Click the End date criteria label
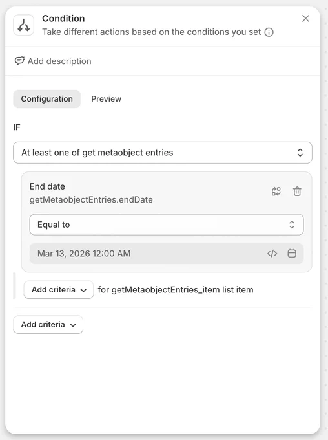The width and height of the screenshot is (328, 440). pos(47,186)
